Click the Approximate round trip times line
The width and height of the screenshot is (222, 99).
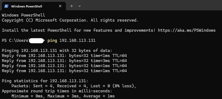pyautogui.click(x=57, y=91)
